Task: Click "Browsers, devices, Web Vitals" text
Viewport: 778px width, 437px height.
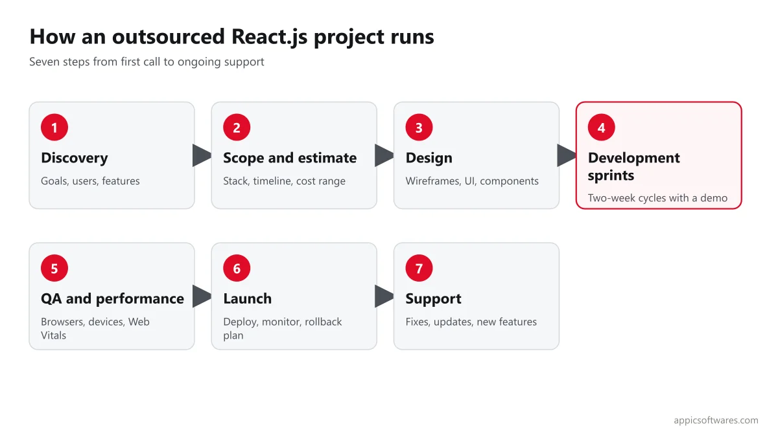Action: tap(95, 328)
